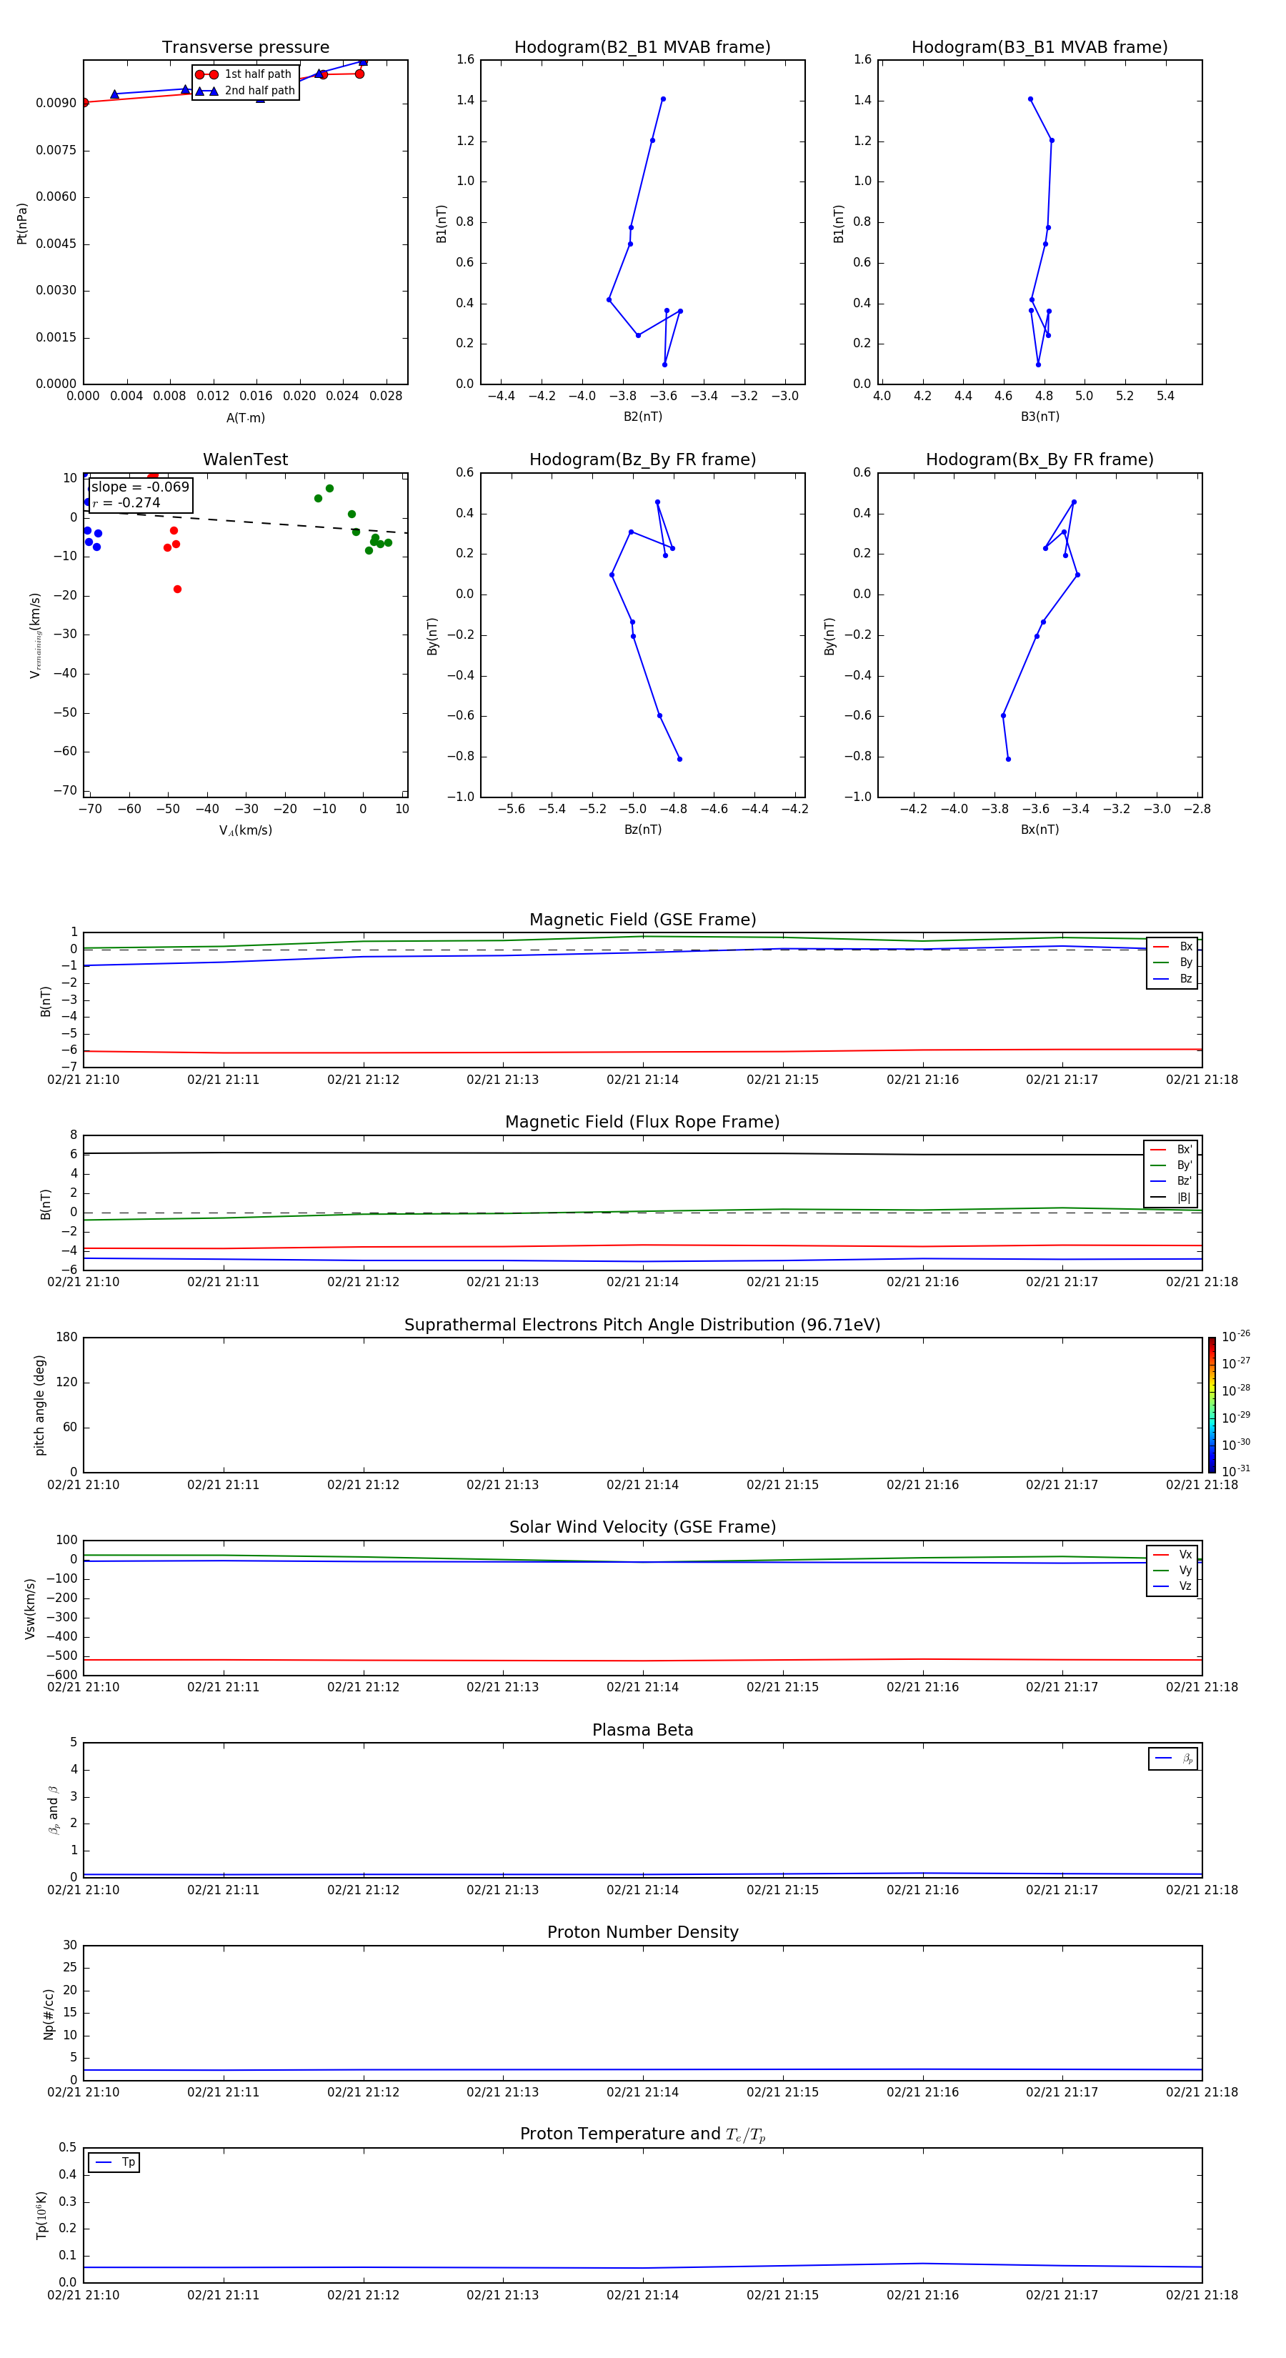Click the 'Transverse pressure' plot title
1286x2358 pixels.
click(x=245, y=48)
